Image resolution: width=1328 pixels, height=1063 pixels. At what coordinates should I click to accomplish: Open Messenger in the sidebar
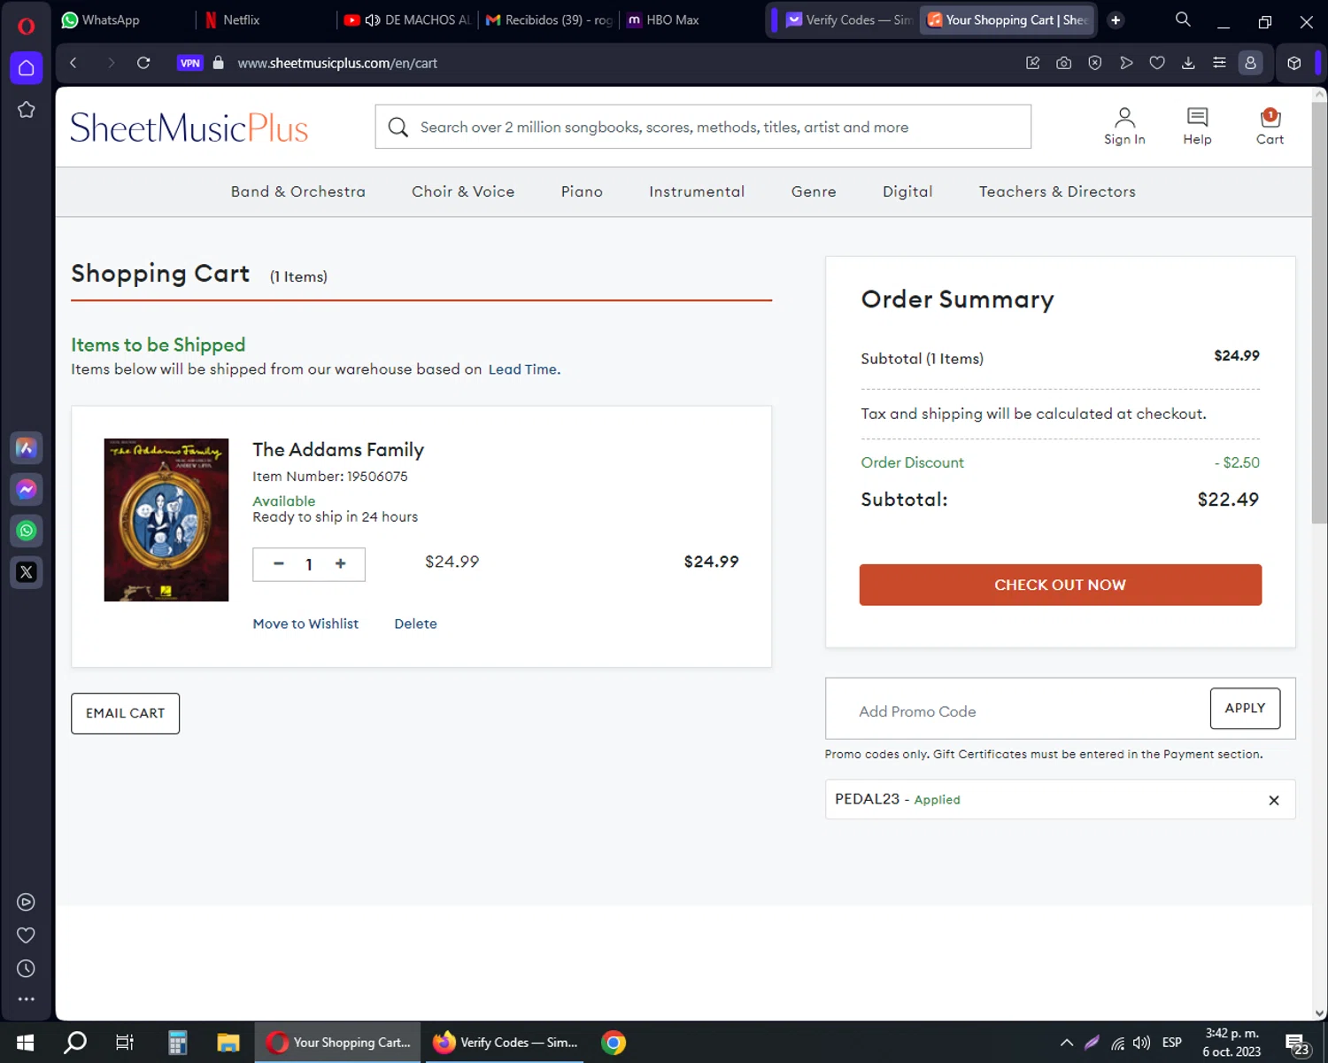[27, 489]
